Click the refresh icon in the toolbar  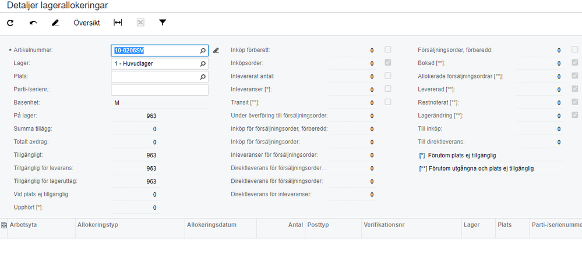(10, 23)
